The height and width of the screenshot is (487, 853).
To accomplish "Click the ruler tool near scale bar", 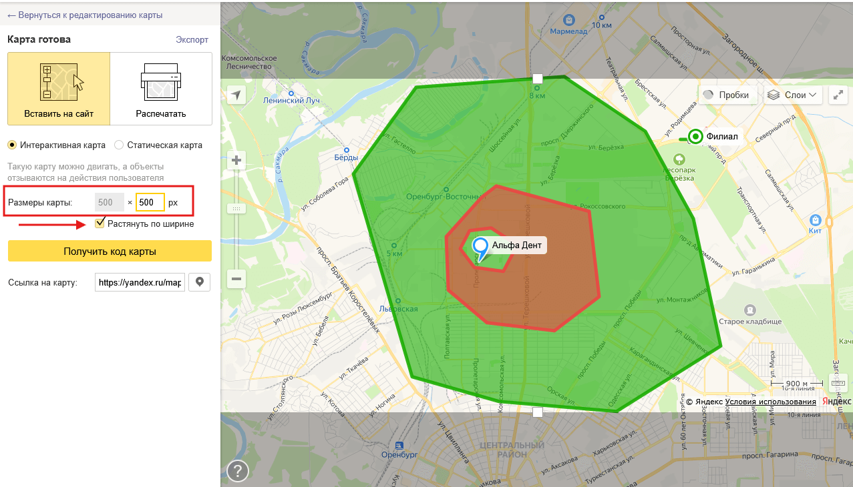I will [x=838, y=383].
